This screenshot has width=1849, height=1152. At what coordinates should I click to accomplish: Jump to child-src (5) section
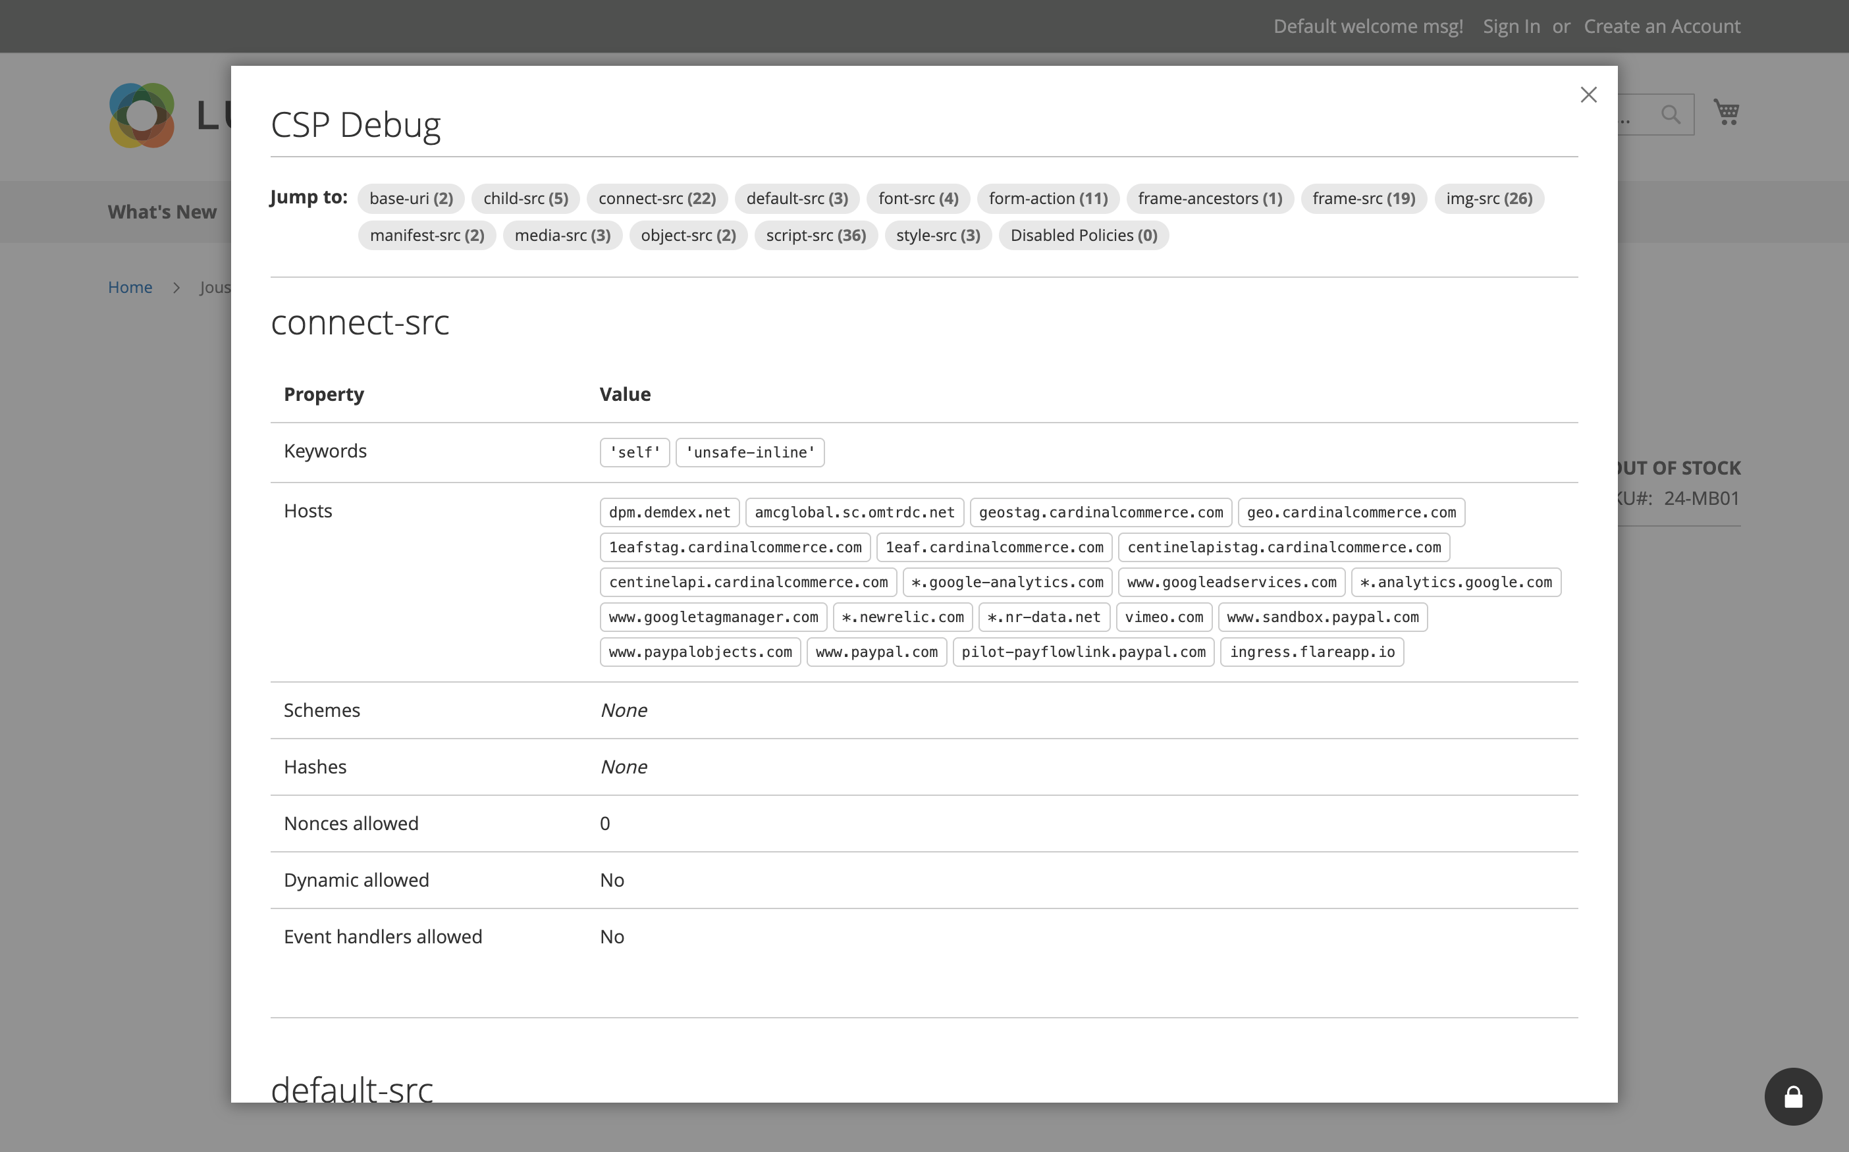pyautogui.click(x=525, y=198)
